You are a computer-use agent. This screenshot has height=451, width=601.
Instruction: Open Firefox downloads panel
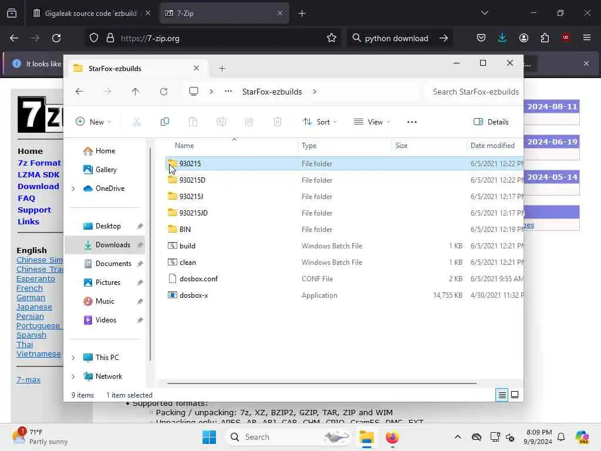502,38
